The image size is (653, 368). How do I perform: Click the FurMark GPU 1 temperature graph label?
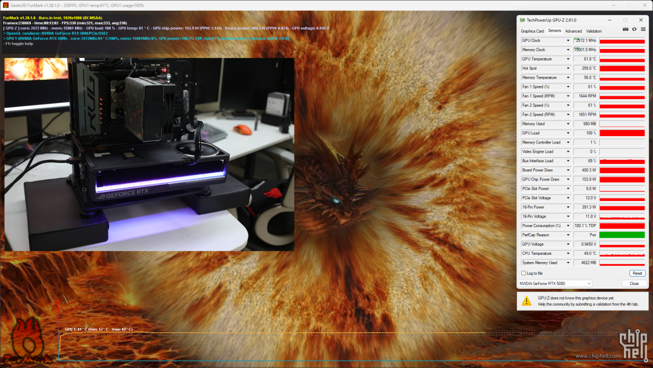(x=99, y=329)
